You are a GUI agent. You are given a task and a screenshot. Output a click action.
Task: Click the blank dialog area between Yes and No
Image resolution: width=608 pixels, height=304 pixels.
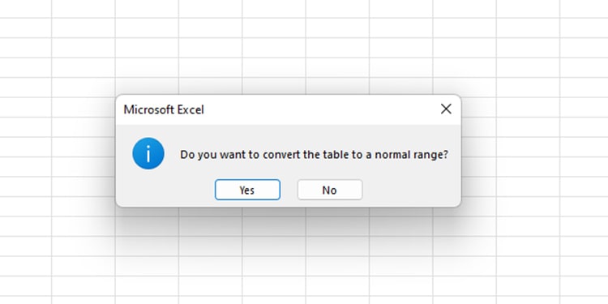[289, 190]
